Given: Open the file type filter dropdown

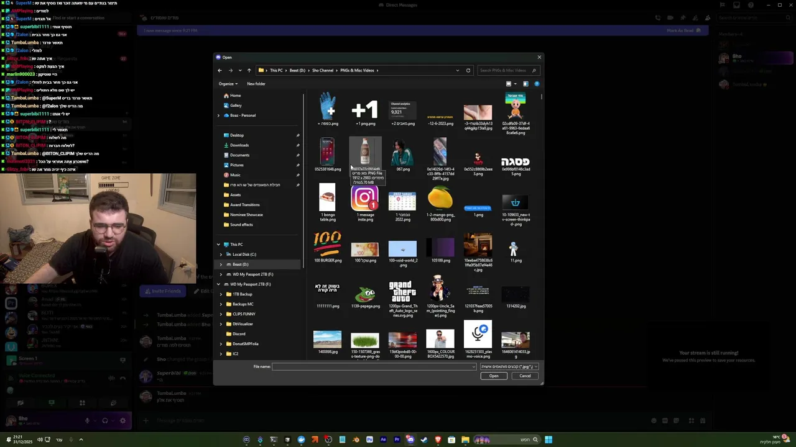Looking at the screenshot, I should point(509,367).
